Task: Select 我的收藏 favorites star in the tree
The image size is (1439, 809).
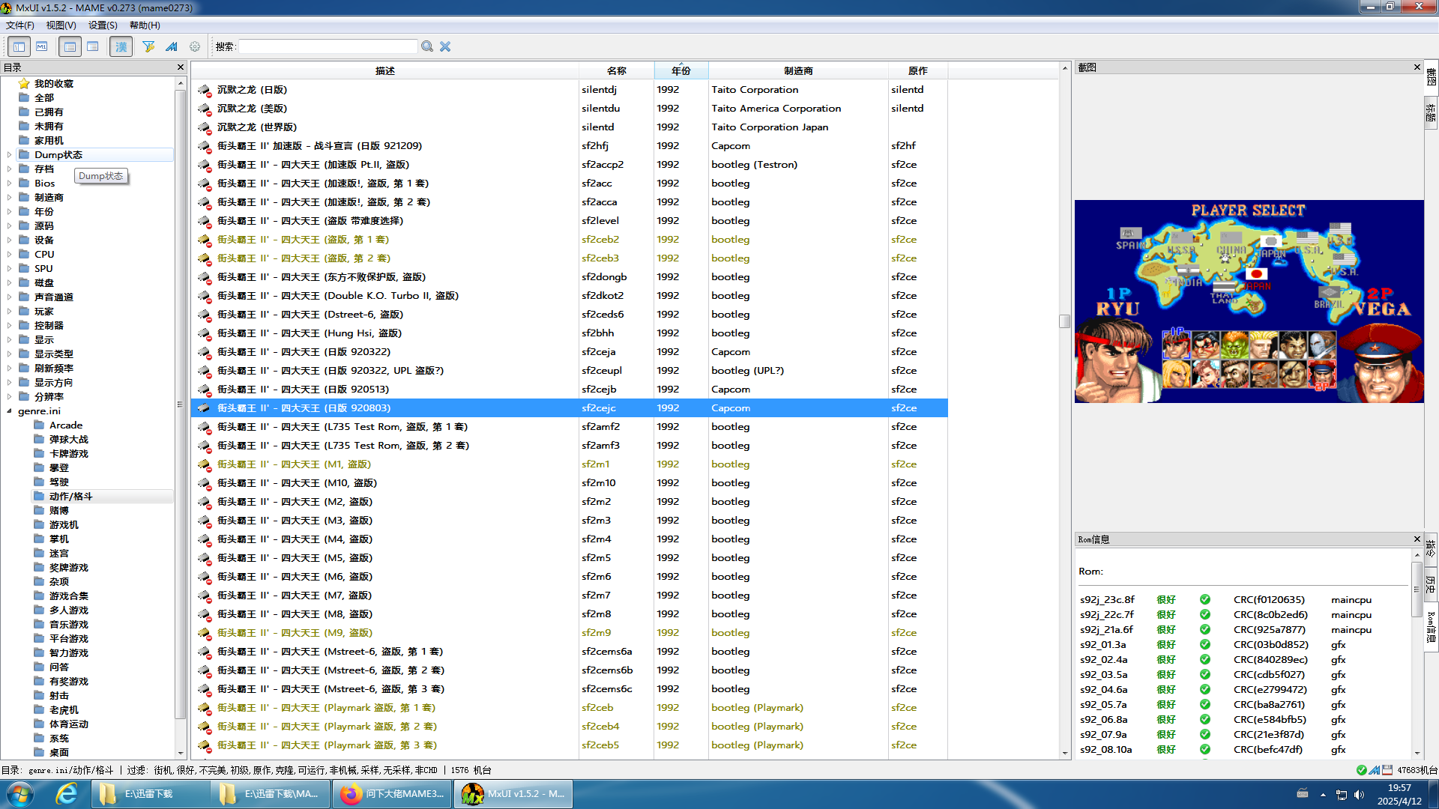Action: click(24, 83)
